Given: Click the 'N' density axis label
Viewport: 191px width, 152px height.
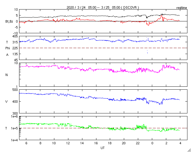Looking at the screenshot, I should (7, 75).
